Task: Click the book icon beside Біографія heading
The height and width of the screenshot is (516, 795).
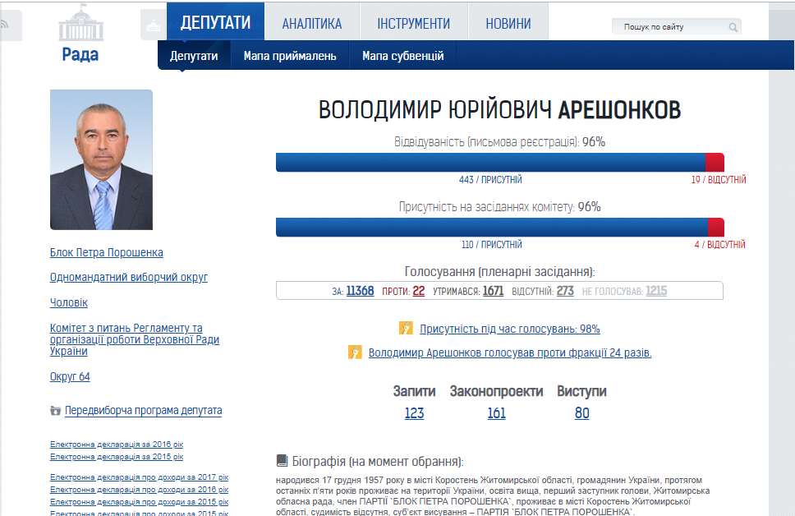Action: pos(283,461)
